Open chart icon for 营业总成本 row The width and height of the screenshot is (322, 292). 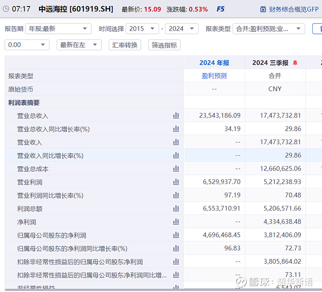(x=176, y=169)
